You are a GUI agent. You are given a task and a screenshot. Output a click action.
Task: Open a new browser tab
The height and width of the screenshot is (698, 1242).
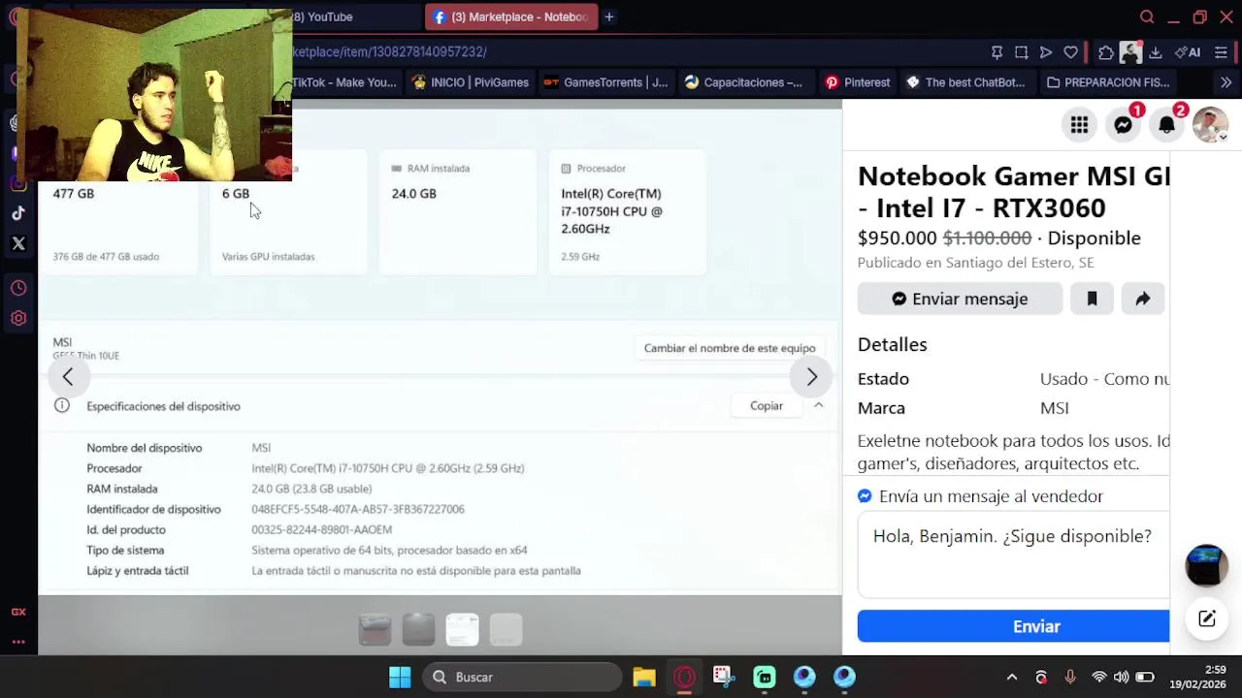pyautogui.click(x=609, y=16)
